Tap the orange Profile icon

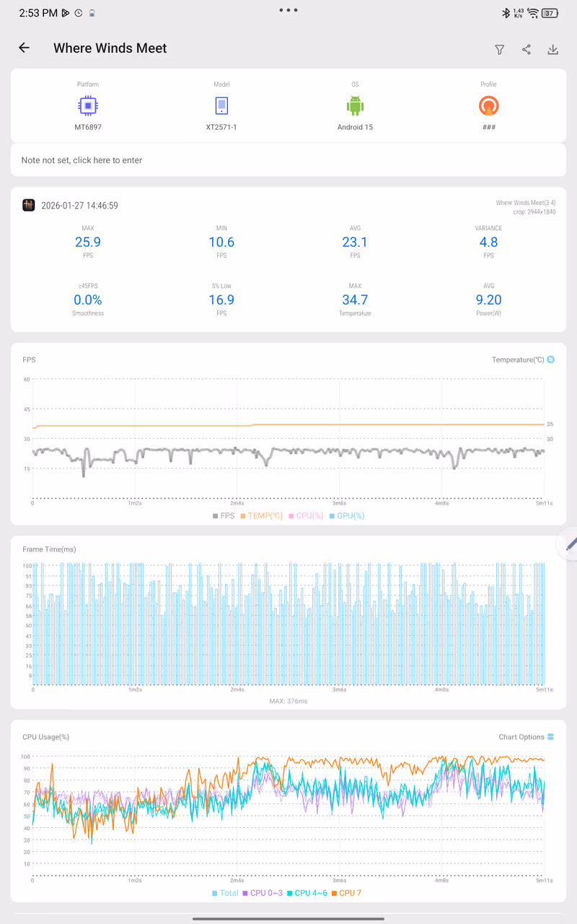click(488, 106)
